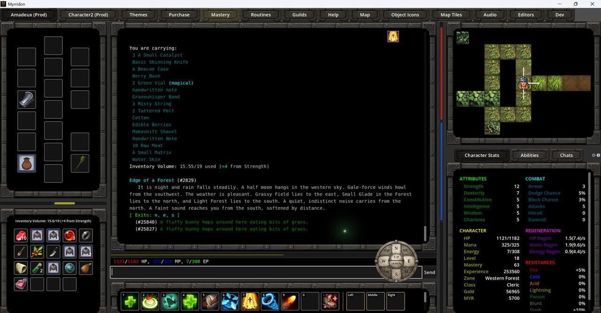Click the Right mouse binding slot
601x313 pixels.
[x=395, y=301]
